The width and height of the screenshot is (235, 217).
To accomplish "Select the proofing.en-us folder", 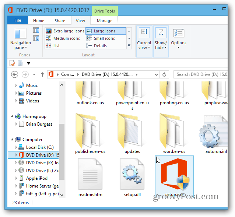I will [x=174, y=94].
